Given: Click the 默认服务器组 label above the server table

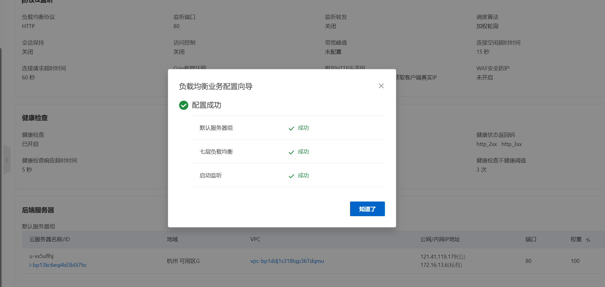Looking at the screenshot, I should tap(39, 227).
